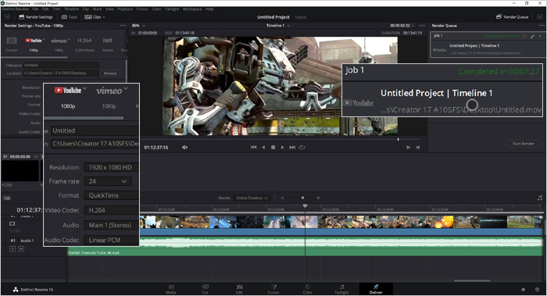
Task: Mute the Audio 1 track
Action: [x=21, y=249]
